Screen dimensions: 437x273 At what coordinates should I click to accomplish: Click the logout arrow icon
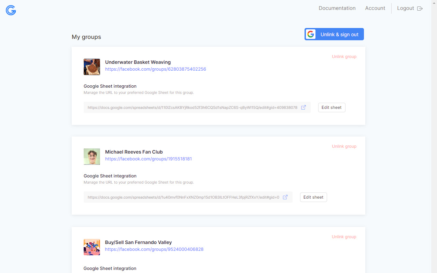420,9
